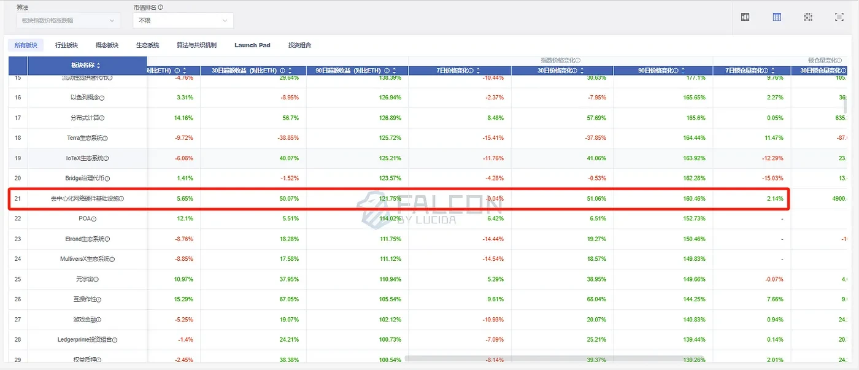Click info icon beside 指数价格变化 group header
Image resolution: width=859 pixels, height=370 pixels.
coord(578,60)
